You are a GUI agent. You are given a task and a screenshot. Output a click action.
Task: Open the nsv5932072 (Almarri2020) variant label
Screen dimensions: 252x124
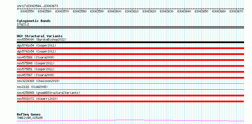click(x=37, y=99)
